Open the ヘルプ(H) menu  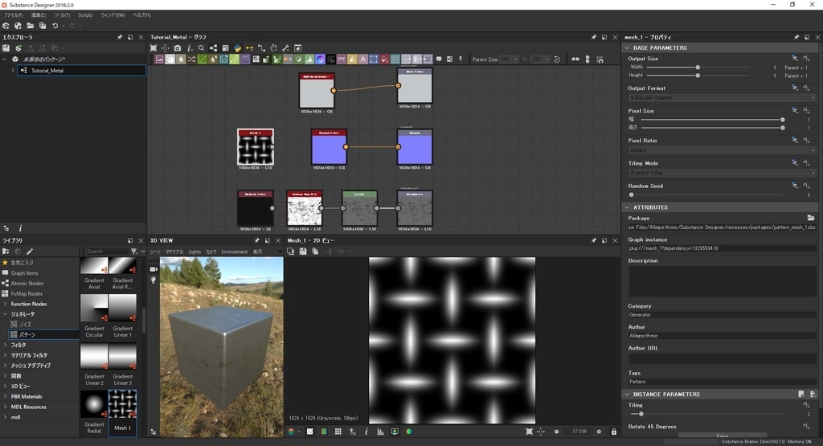[x=141, y=15]
